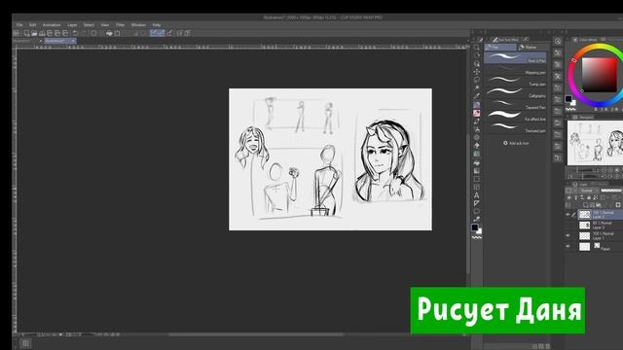Click the Undo arrow in toolbar
Viewport: 623px width, 350px height.
coord(76,33)
